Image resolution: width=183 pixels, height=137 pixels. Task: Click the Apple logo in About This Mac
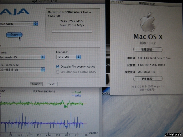(148, 22)
